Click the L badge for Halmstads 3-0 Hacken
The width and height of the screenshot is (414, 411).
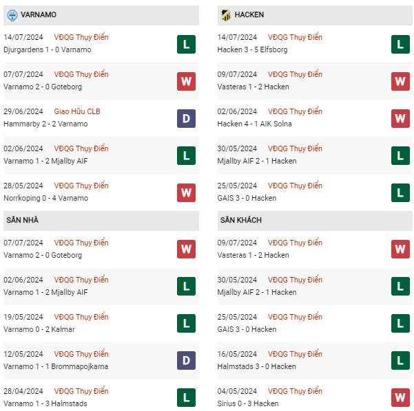point(400,360)
